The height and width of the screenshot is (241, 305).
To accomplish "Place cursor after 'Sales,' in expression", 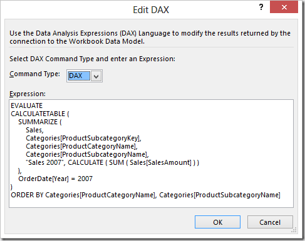I will 44,130.
